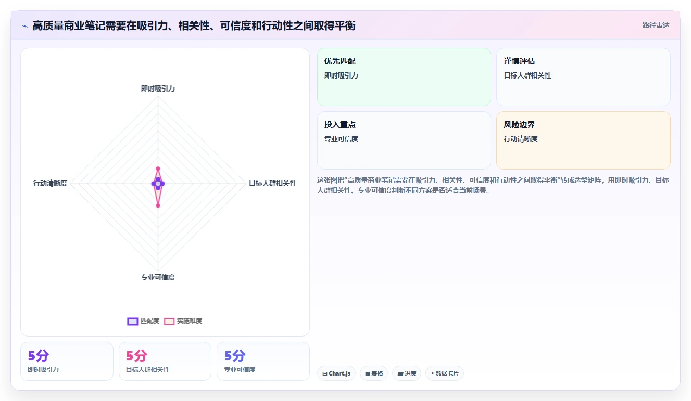Click 专业可信度 text in 投入重点 card
The height and width of the screenshot is (401, 691).
pos(341,139)
